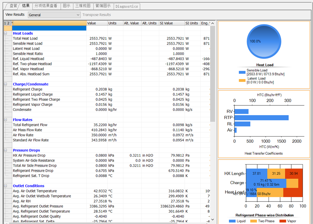
Task: Switch to the 盘管 tab
Action: tap(13, 6)
